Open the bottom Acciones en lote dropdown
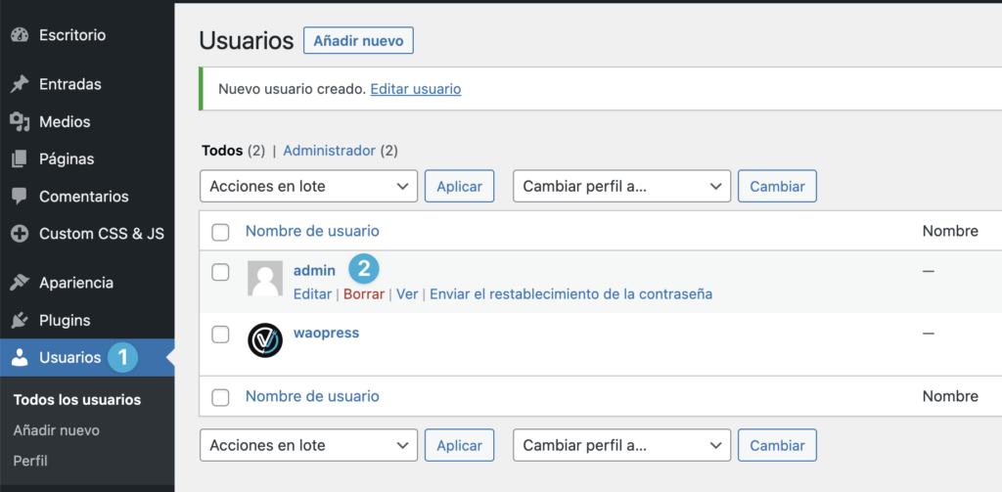 [x=308, y=445]
